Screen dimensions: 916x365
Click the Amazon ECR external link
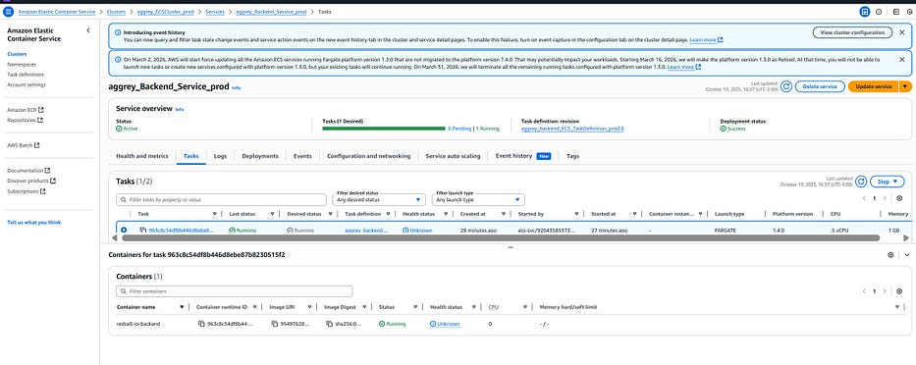[x=25, y=110]
